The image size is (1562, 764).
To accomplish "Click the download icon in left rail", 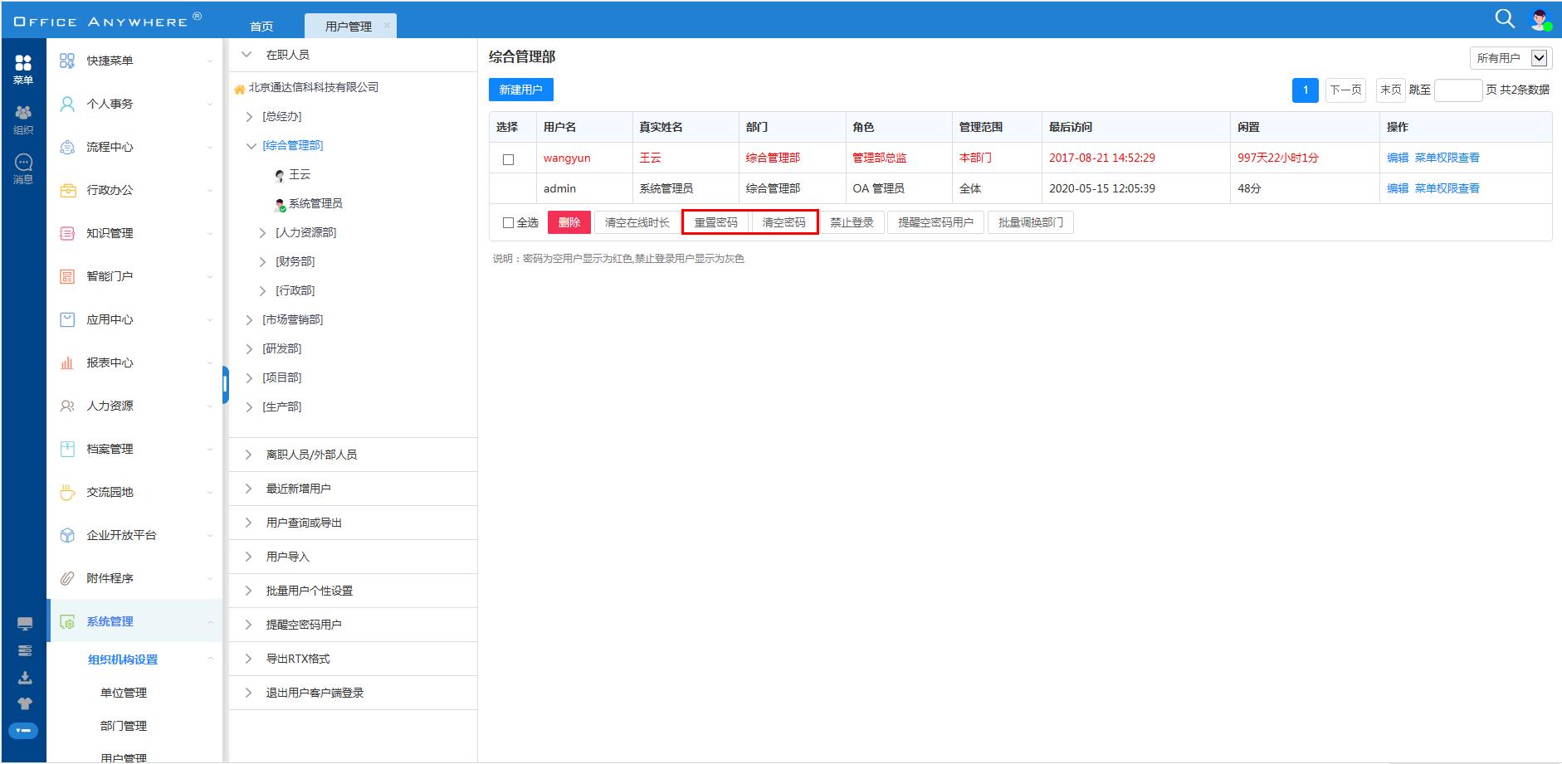I will tap(25, 678).
